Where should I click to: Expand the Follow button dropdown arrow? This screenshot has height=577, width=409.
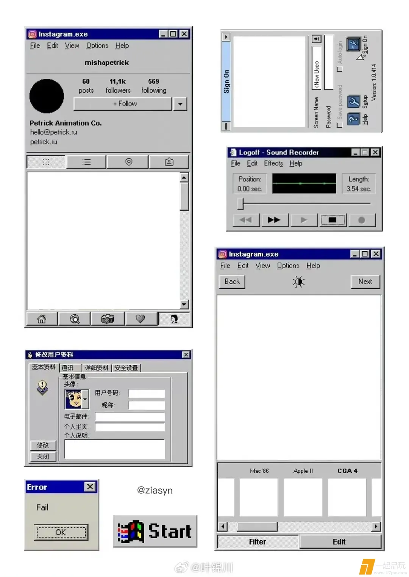[180, 104]
